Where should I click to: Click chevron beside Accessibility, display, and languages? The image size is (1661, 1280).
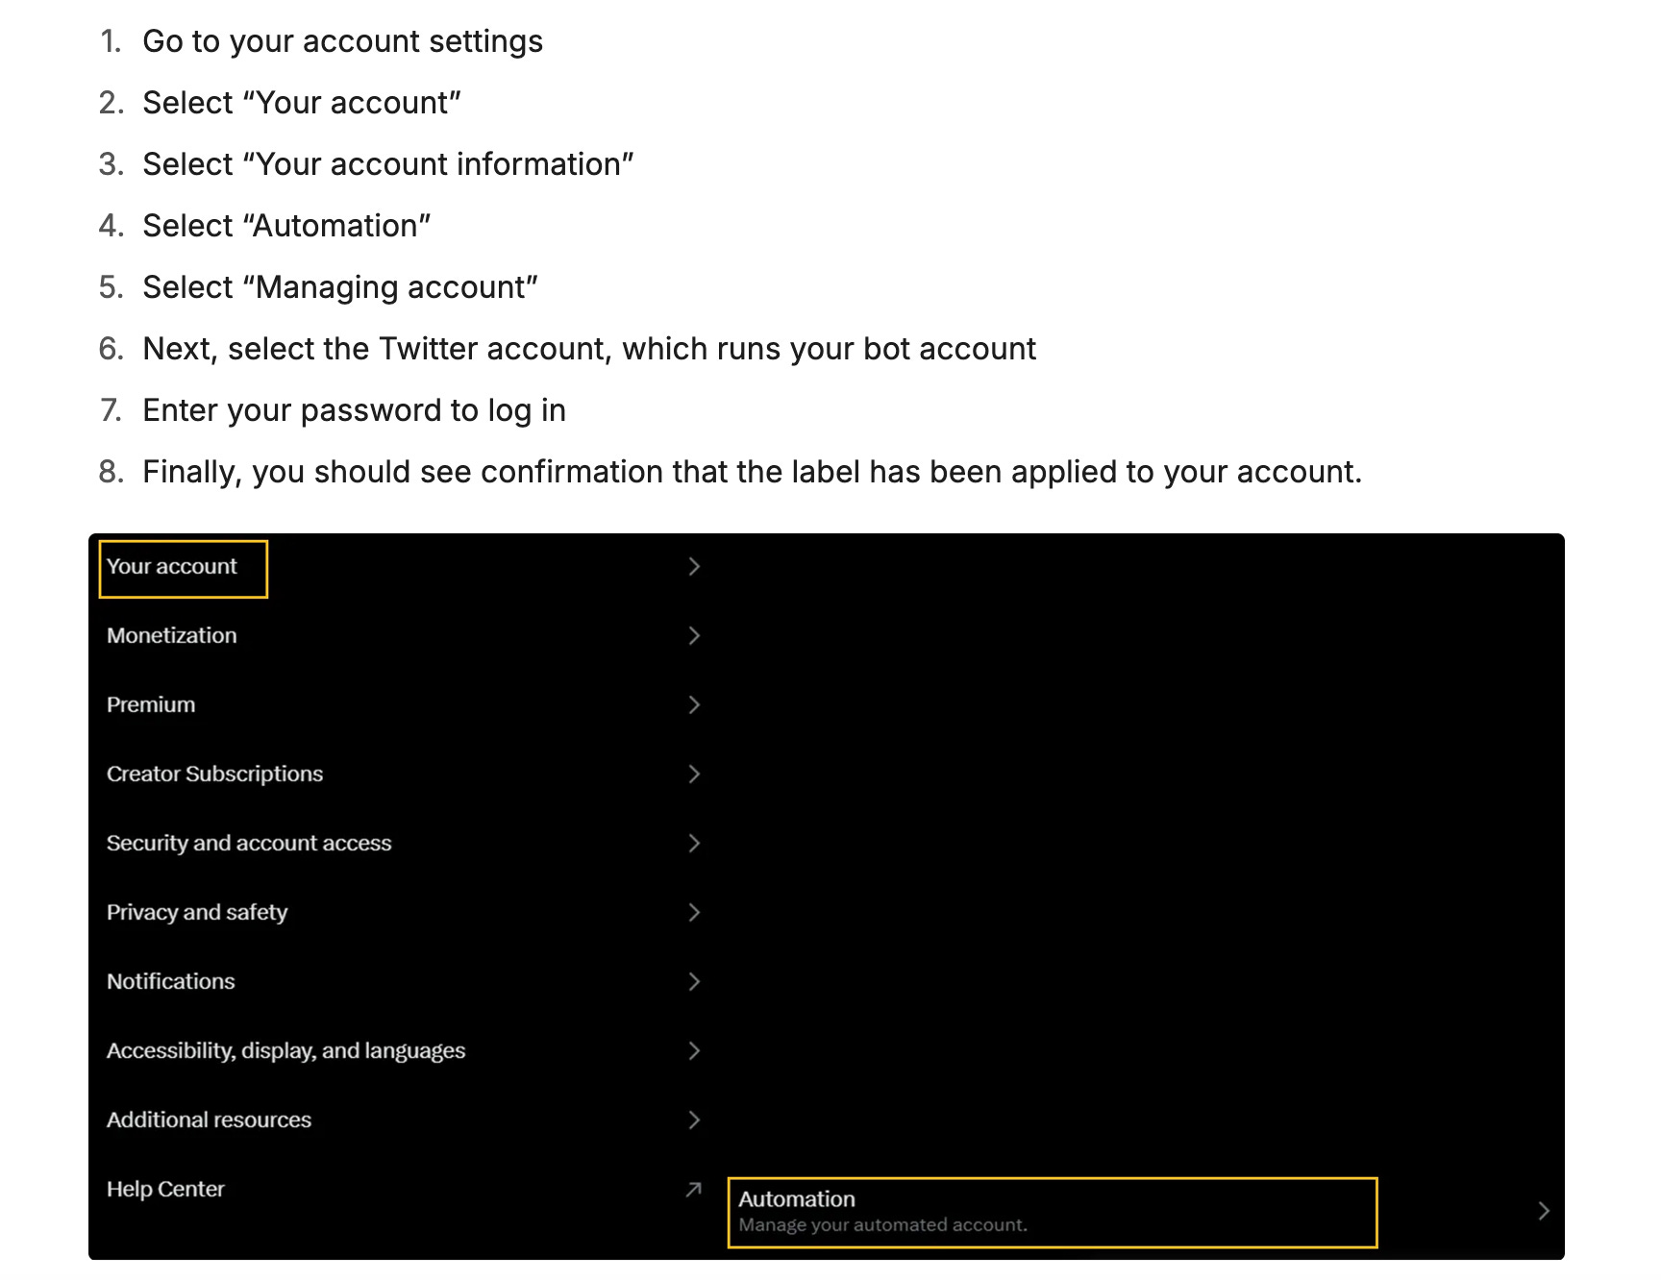pyautogui.click(x=694, y=1051)
